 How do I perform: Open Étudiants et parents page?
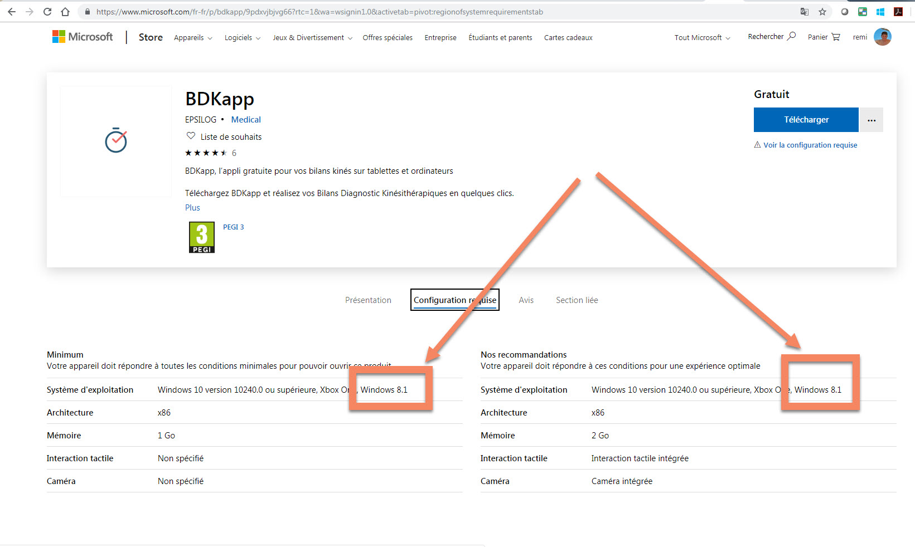tap(500, 37)
